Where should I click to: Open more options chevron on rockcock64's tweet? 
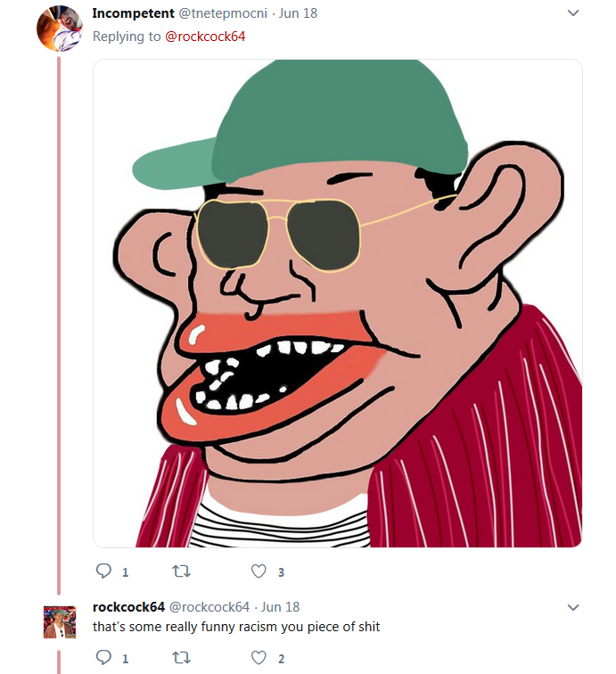[x=573, y=607]
